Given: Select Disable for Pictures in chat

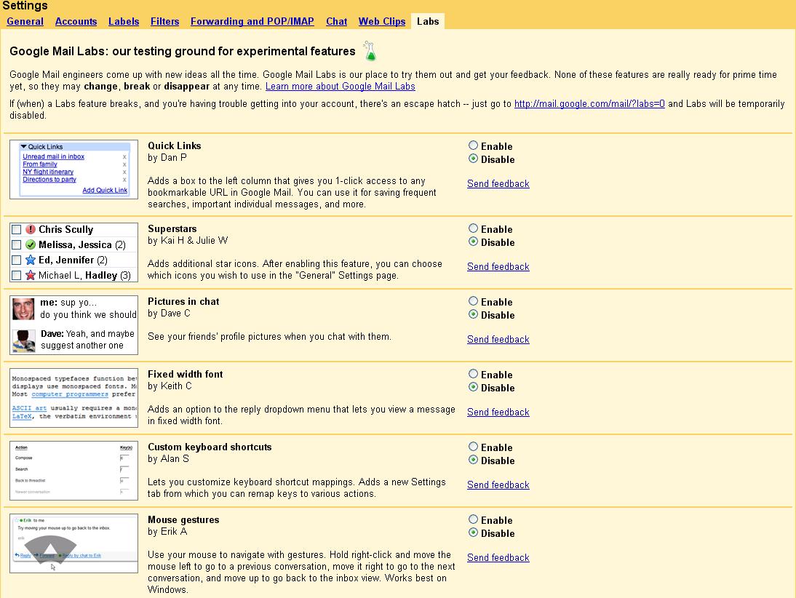Looking at the screenshot, I should pyautogui.click(x=474, y=314).
